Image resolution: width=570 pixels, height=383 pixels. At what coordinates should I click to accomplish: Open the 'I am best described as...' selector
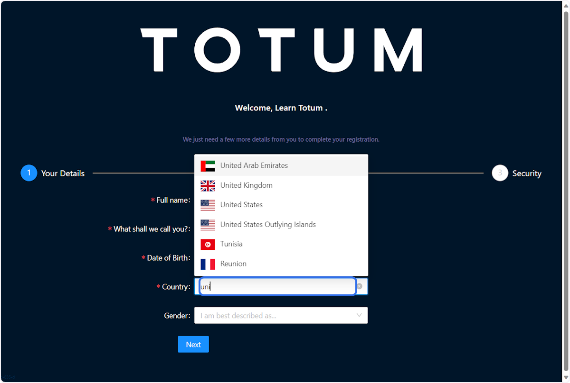pyautogui.click(x=281, y=315)
